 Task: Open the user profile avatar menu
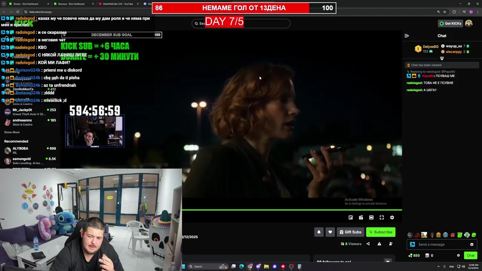(469, 23)
